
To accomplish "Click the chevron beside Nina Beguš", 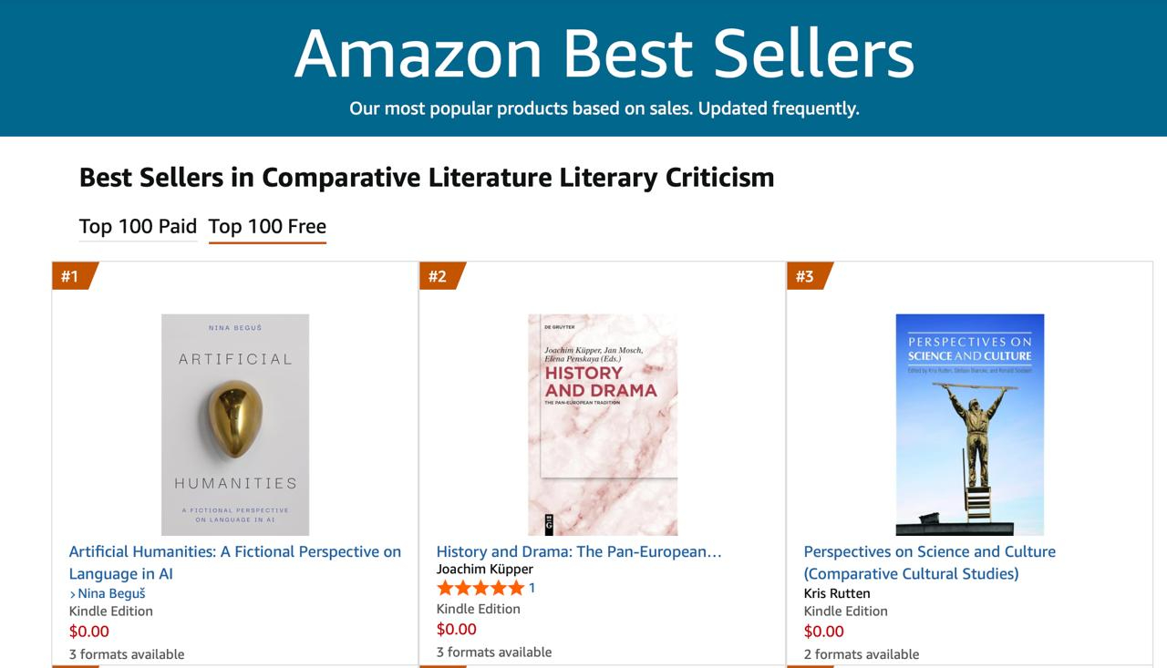I will [73, 594].
